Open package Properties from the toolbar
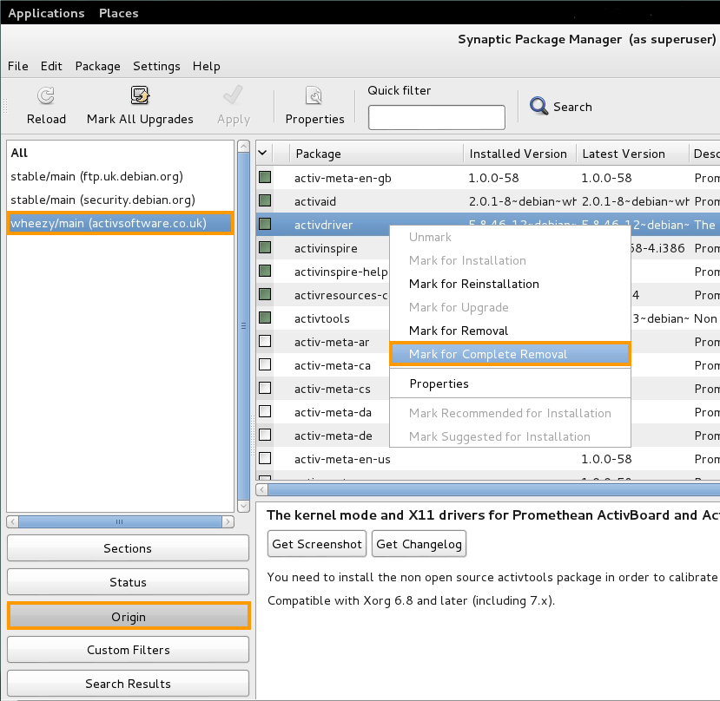Image resolution: width=720 pixels, height=701 pixels. 314,95
